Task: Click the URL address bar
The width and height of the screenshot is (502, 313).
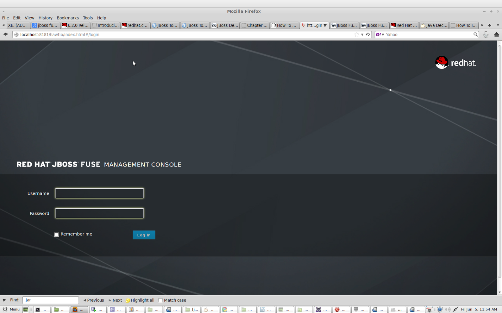Action: tap(185, 34)
